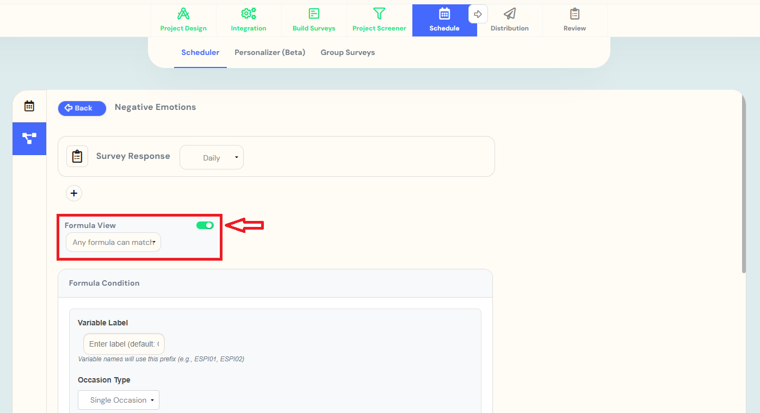Click the arrow icon beside Schedule tab
Viewport: 760px width, 413px height.
[x=478, y=14]
